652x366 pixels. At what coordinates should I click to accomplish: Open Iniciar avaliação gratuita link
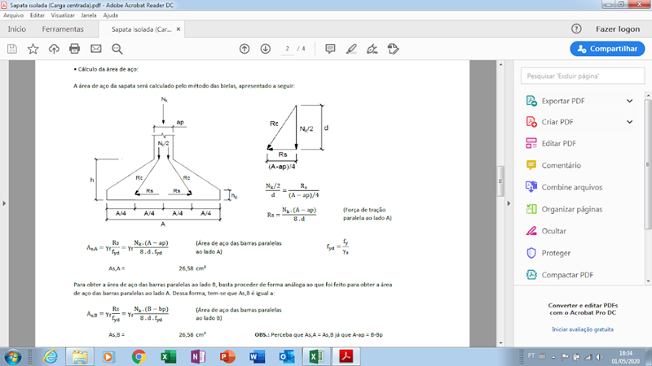pos(583,329)
